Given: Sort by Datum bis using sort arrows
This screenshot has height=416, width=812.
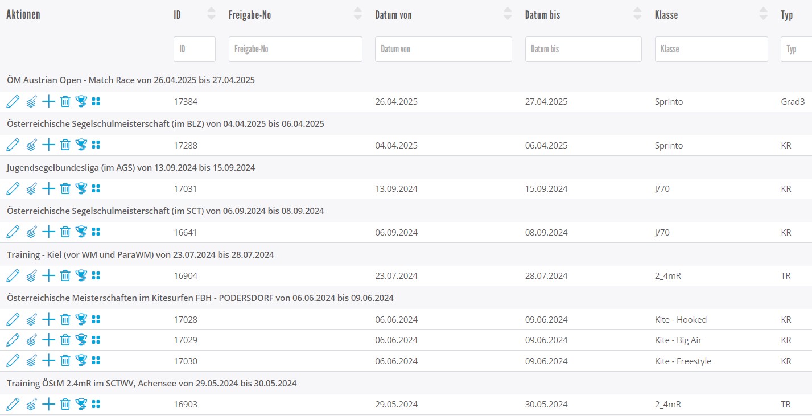Looking at the screenshot, I should pos(637,14).
